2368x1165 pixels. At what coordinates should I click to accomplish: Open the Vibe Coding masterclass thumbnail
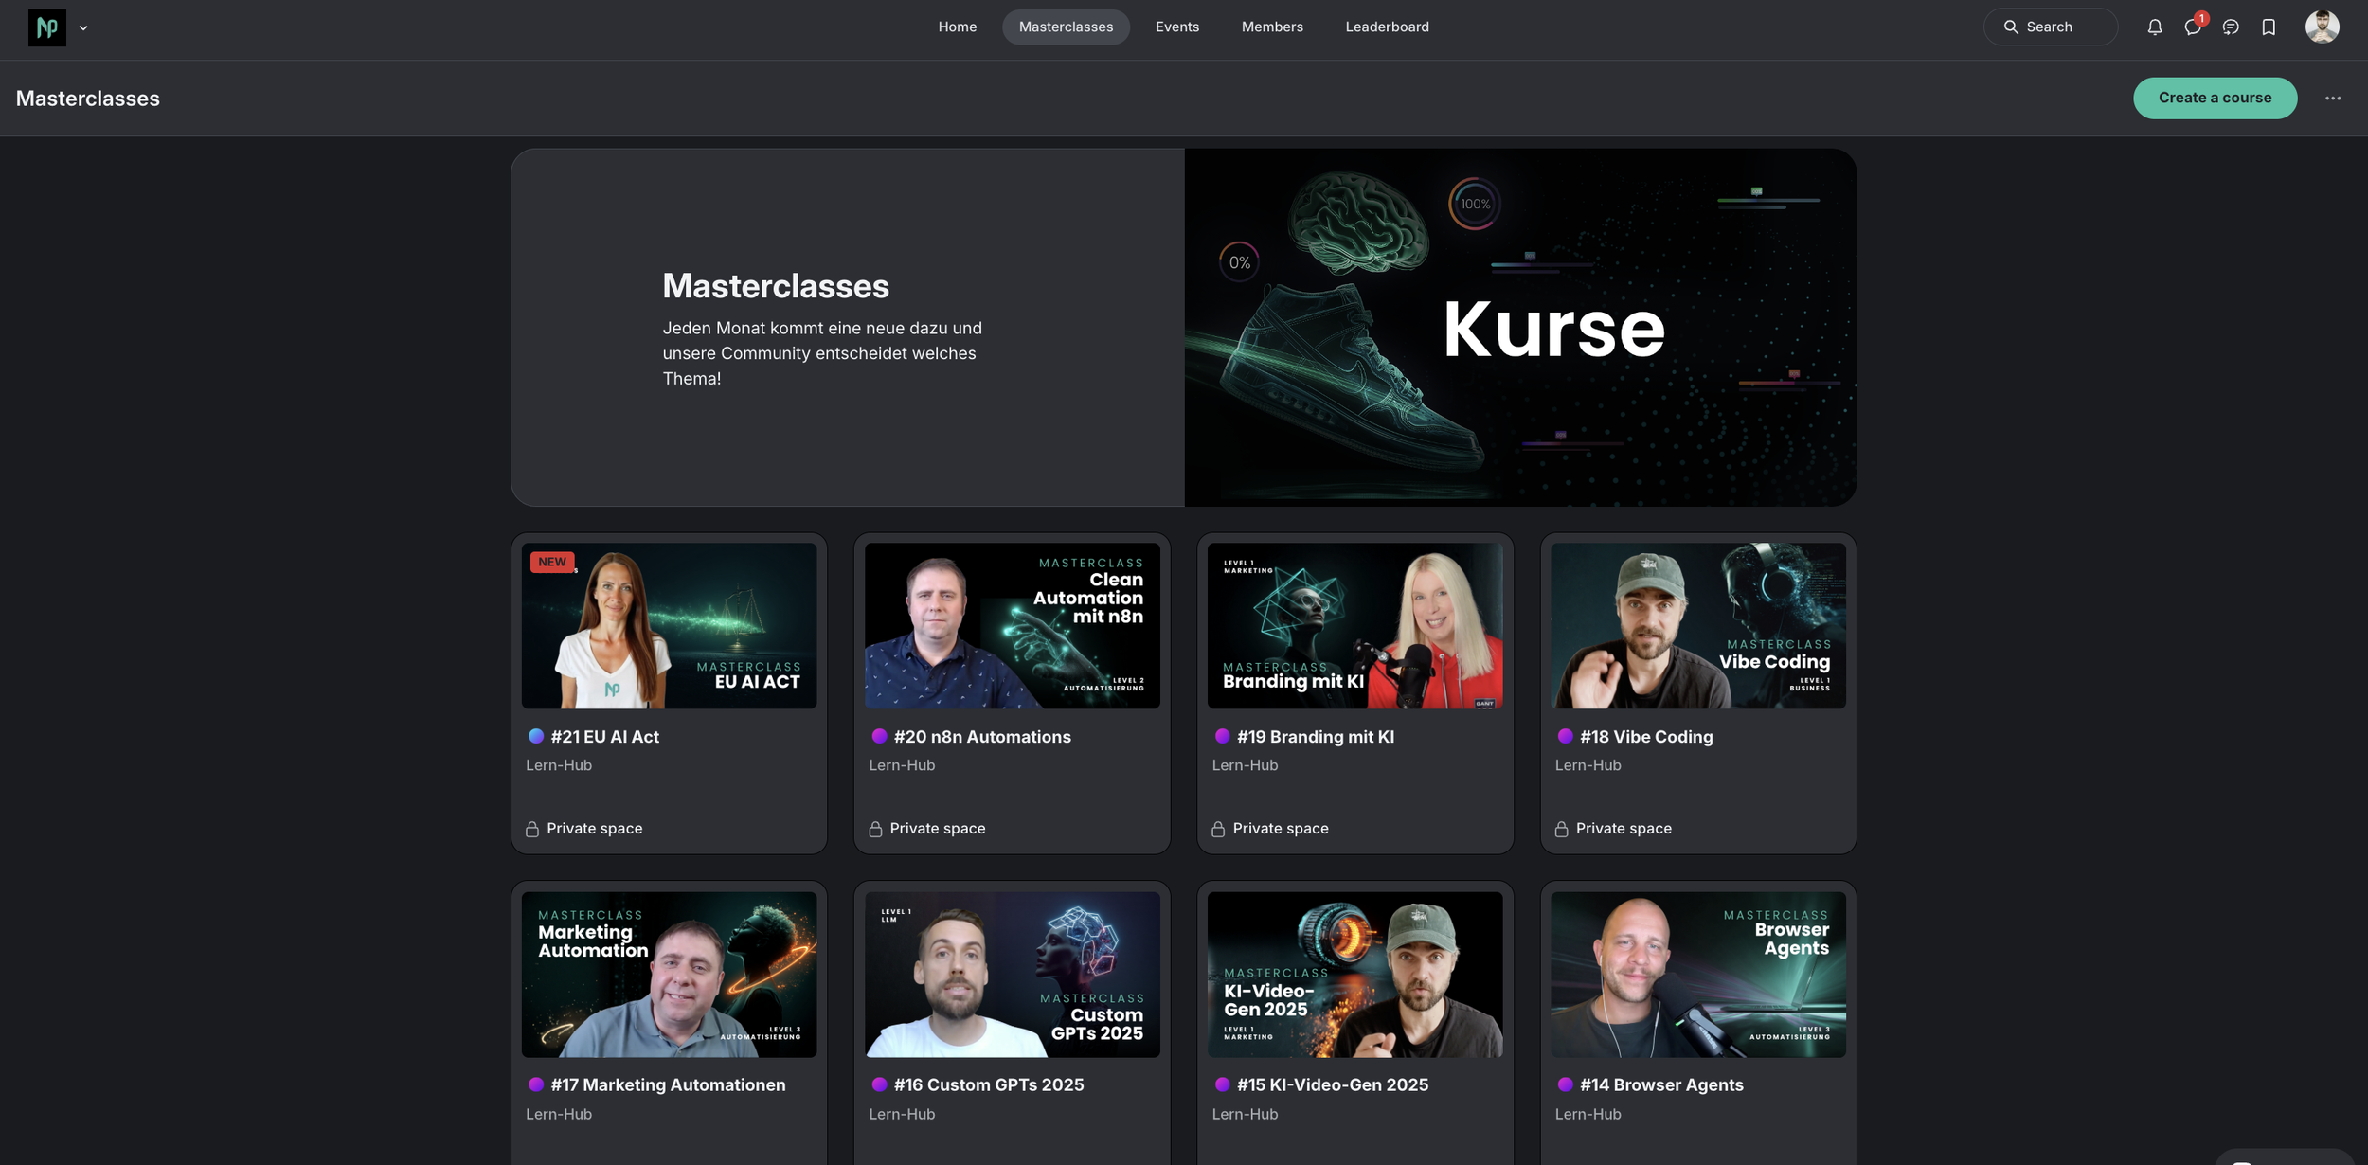(1696, 625)
